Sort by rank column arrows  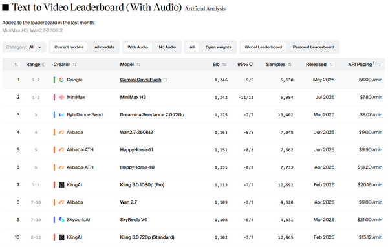point(16,65)
